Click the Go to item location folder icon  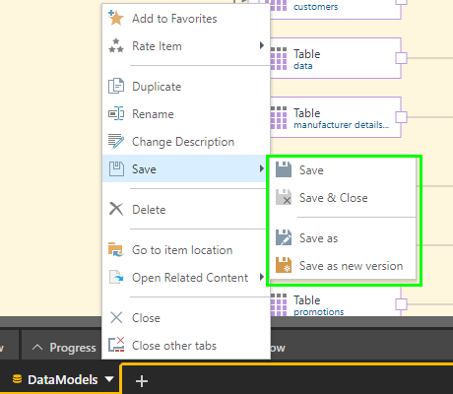tap(116, 250)
